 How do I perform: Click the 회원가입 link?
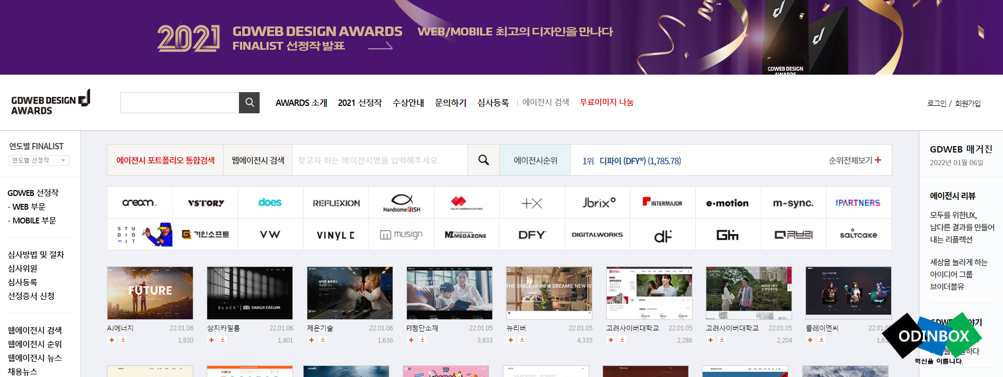(968, 103)
